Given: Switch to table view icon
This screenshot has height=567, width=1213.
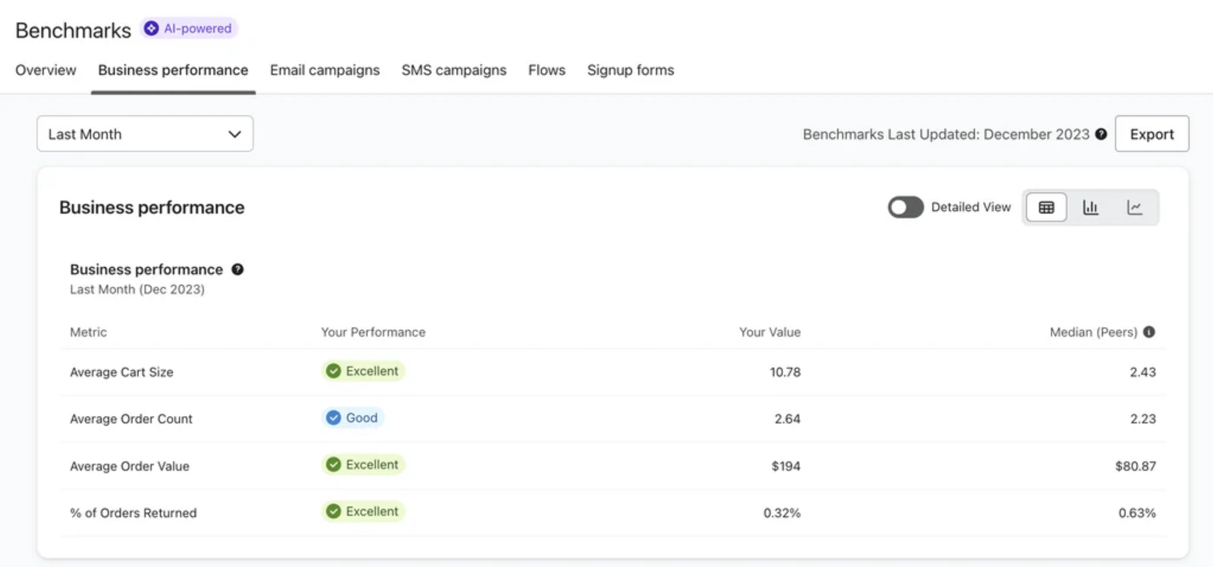Looking at the screenshot, I should (x=1046, y=207).
